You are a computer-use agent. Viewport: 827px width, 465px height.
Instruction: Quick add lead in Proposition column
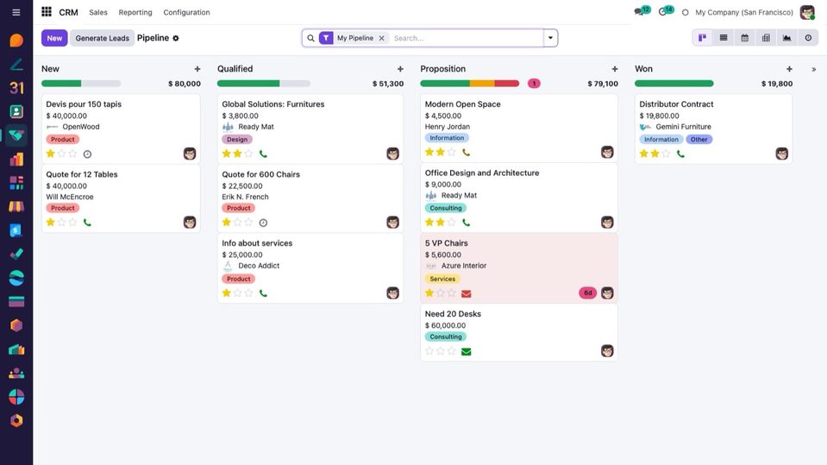[615, 69]
